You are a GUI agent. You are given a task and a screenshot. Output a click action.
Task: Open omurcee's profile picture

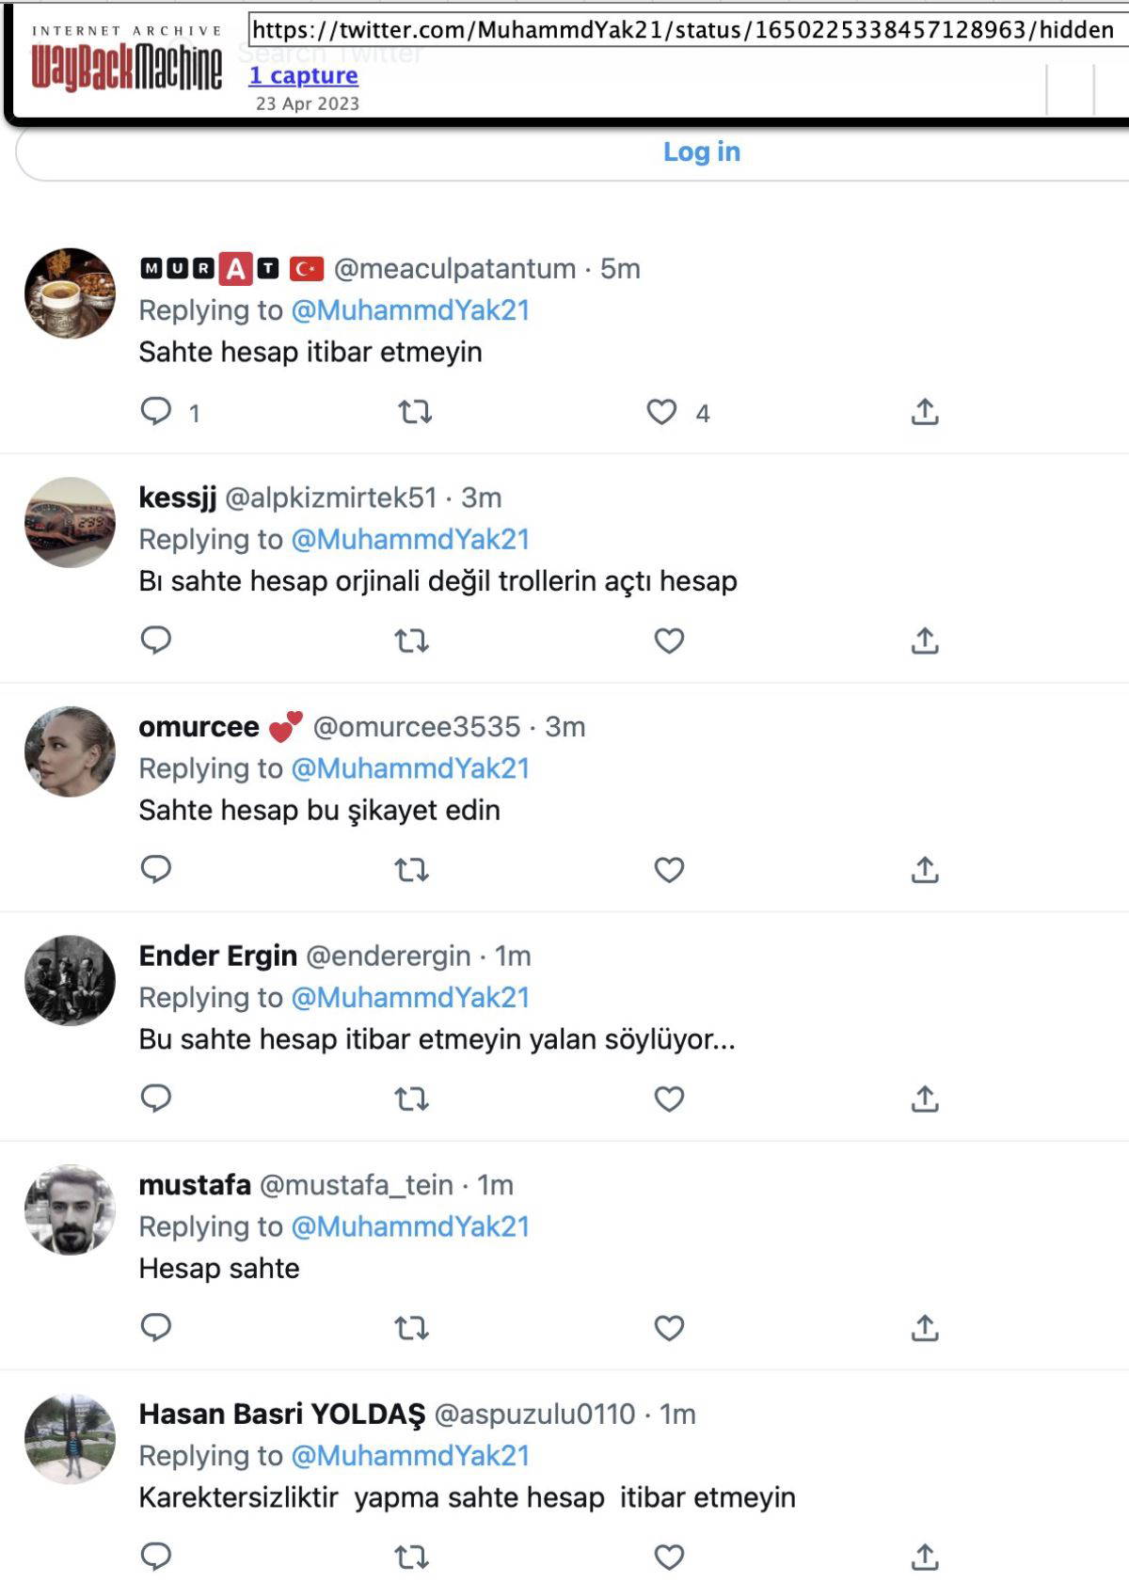coord(70,751)
